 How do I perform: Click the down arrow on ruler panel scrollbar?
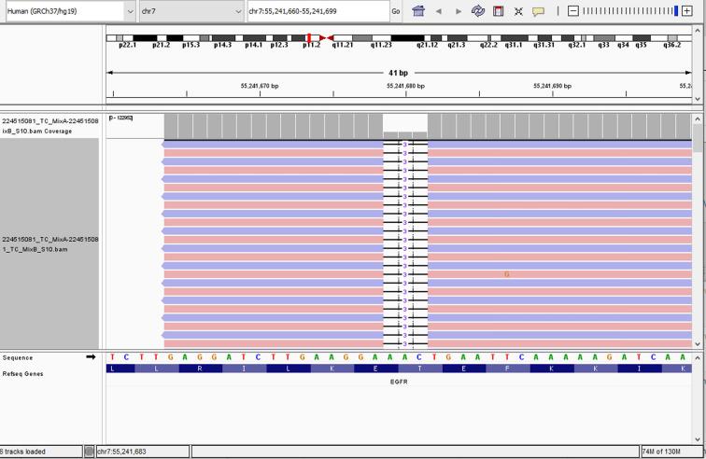698,99
